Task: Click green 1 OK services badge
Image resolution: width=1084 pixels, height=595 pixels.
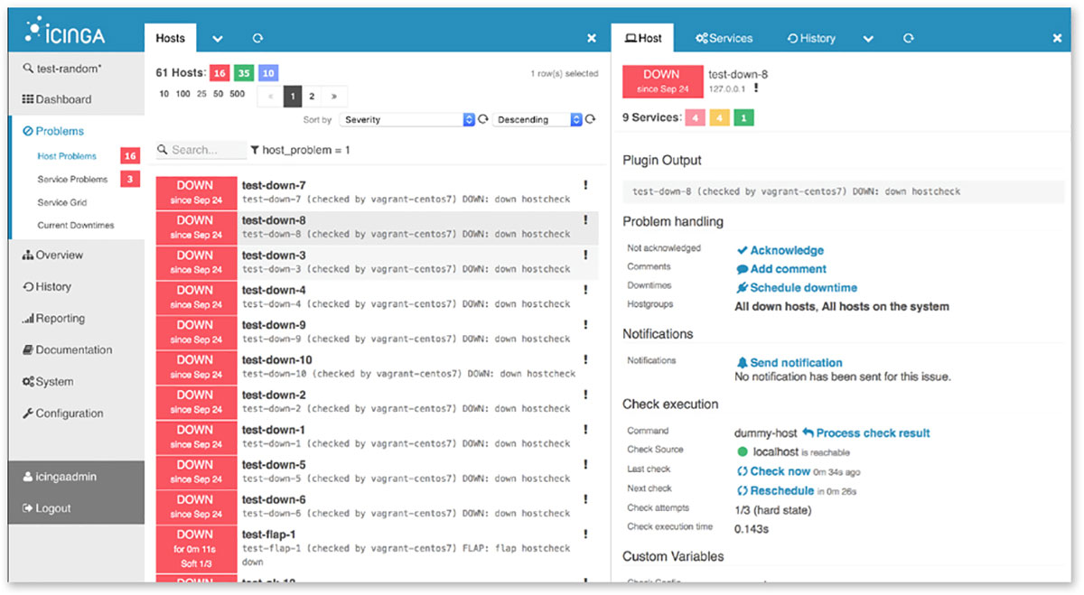Action: 743,118
